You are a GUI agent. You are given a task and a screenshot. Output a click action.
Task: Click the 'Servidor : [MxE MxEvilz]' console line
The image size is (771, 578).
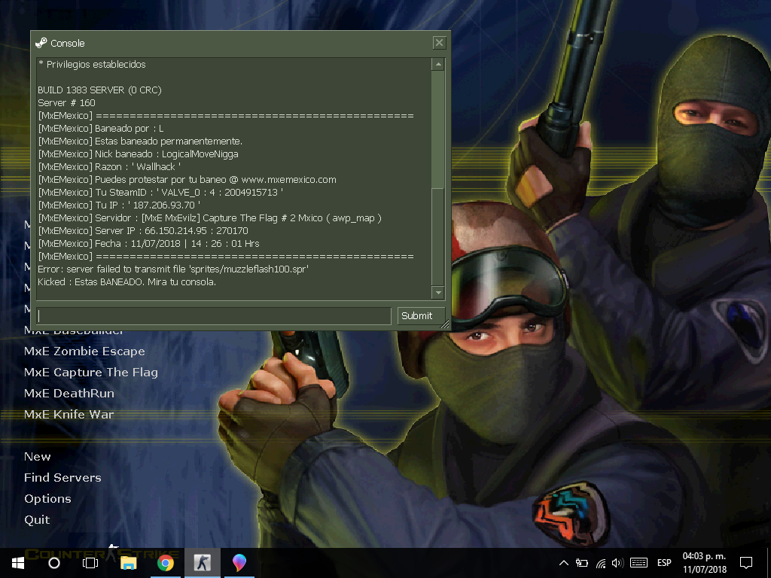click(210, 218)
